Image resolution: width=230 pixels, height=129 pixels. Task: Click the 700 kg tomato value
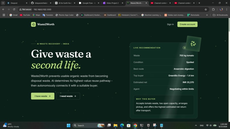[x=187, y=56]
